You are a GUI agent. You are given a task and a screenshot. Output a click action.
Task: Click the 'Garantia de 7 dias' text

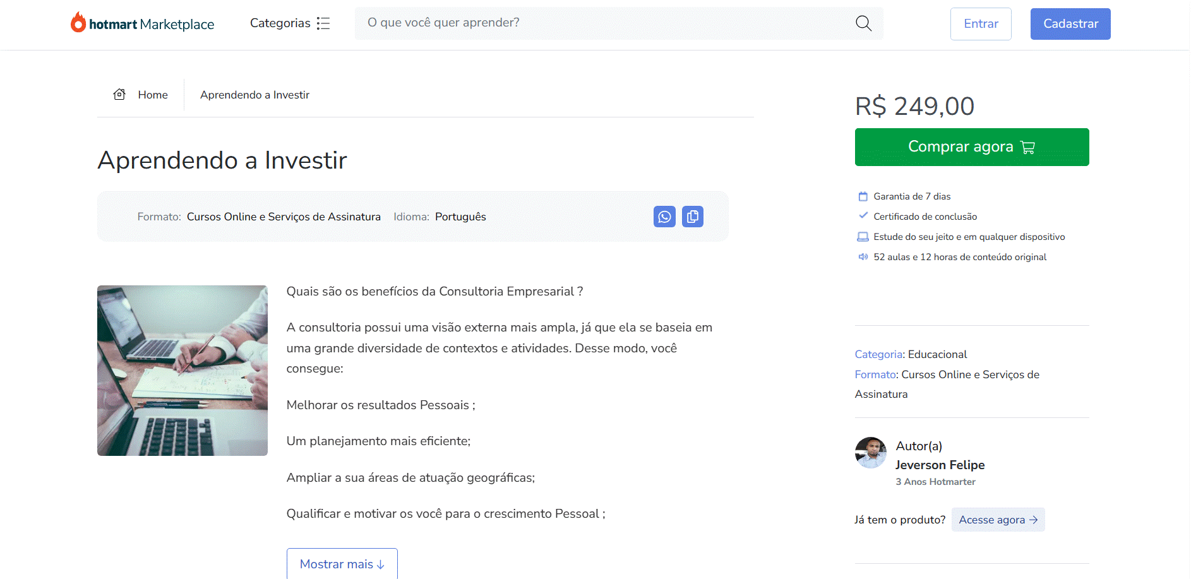click(x=912, y=196)
